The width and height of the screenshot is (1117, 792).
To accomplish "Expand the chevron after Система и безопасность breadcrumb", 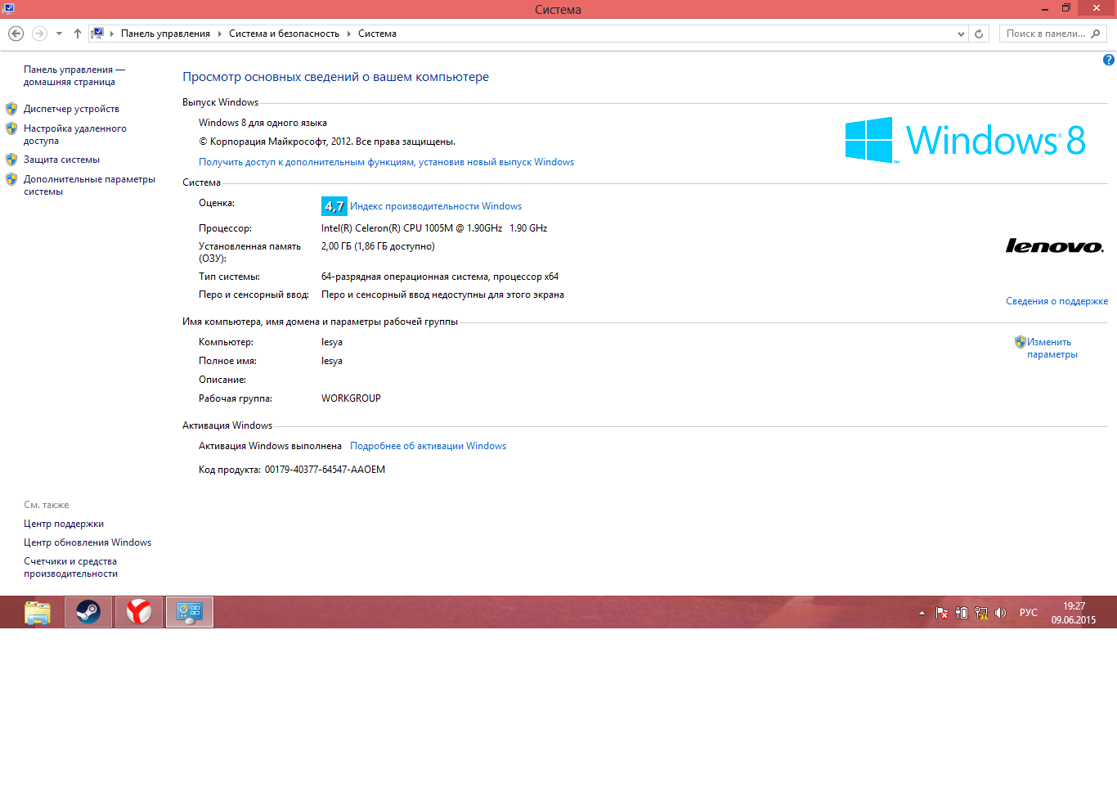I will tap(348, 34).
